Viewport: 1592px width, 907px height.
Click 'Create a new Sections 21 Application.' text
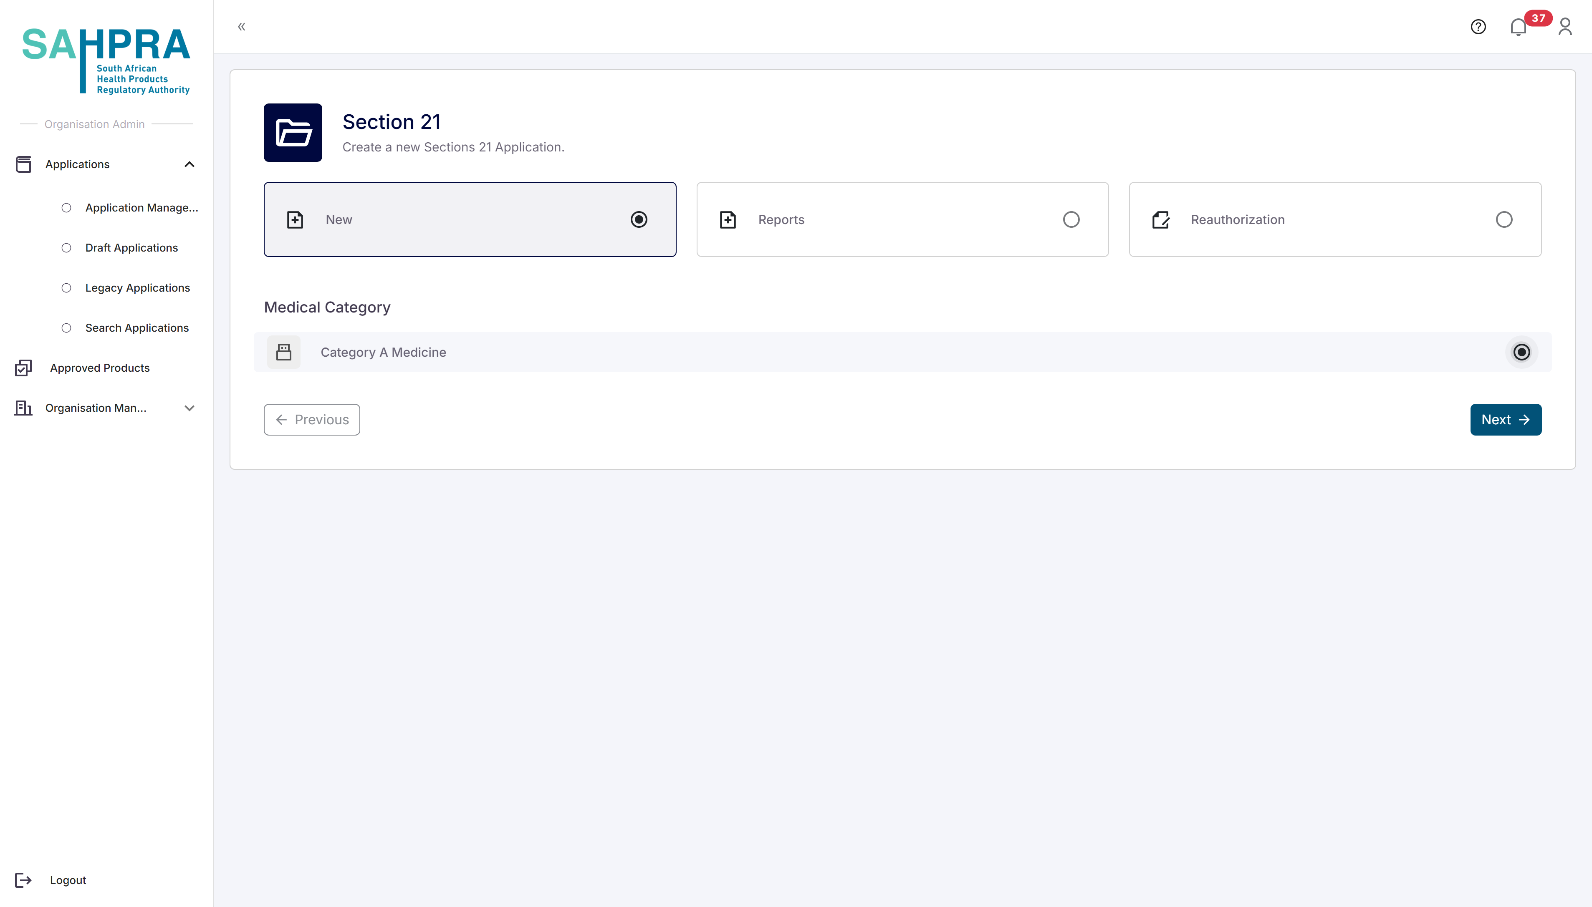[x=453, y=147]
